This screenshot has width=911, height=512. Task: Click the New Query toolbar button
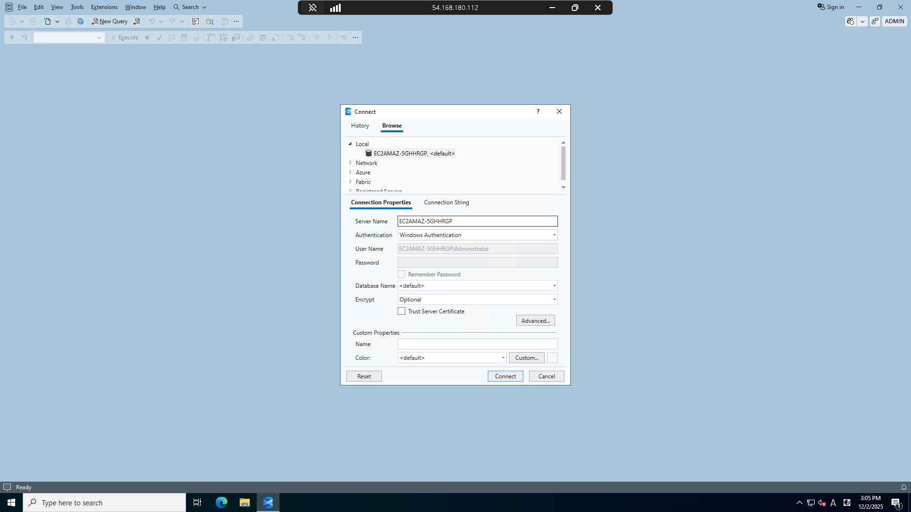(110, 21)
